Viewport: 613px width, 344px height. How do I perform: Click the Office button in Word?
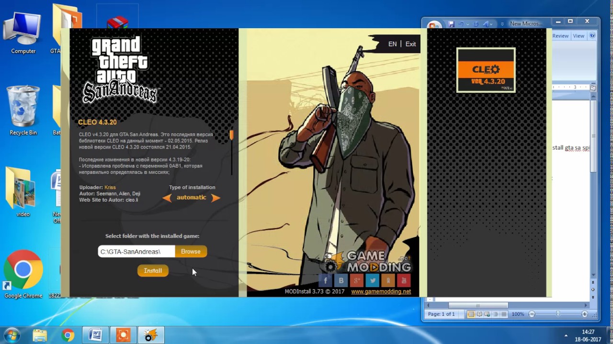[434, 26]
